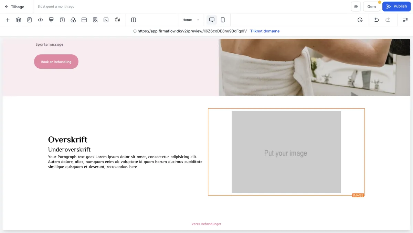Redo the last change
The width and height of the screenshot is (413, 233).
388,20
